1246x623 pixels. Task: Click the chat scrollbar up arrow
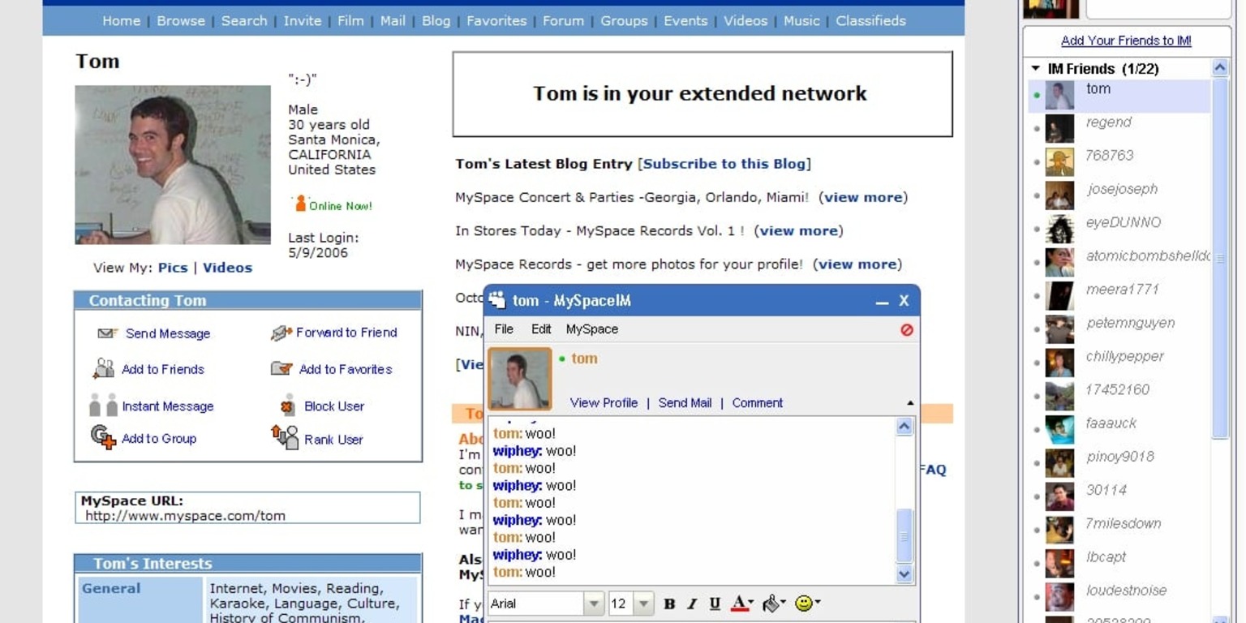pos(904,427)
